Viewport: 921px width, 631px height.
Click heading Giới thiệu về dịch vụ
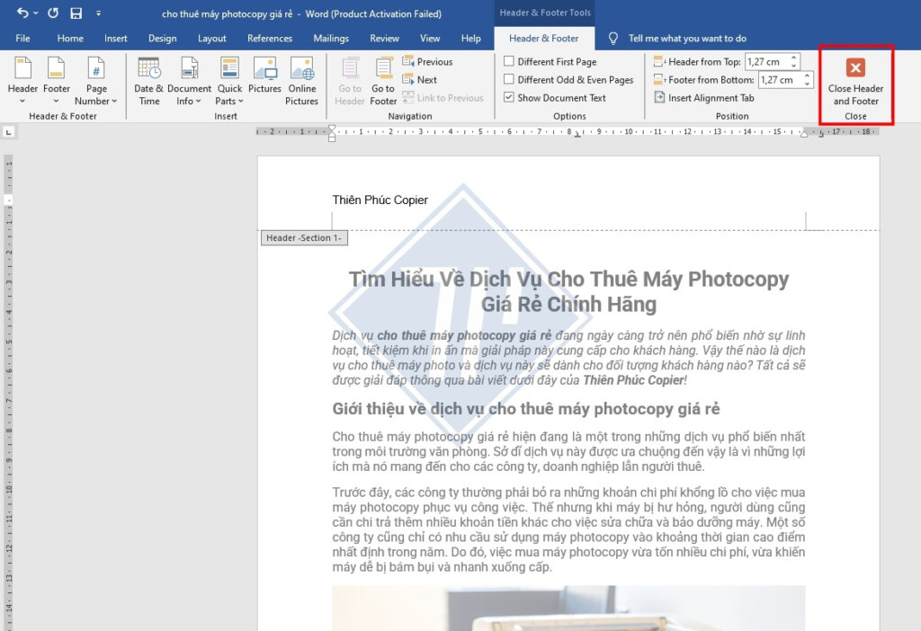525,409
